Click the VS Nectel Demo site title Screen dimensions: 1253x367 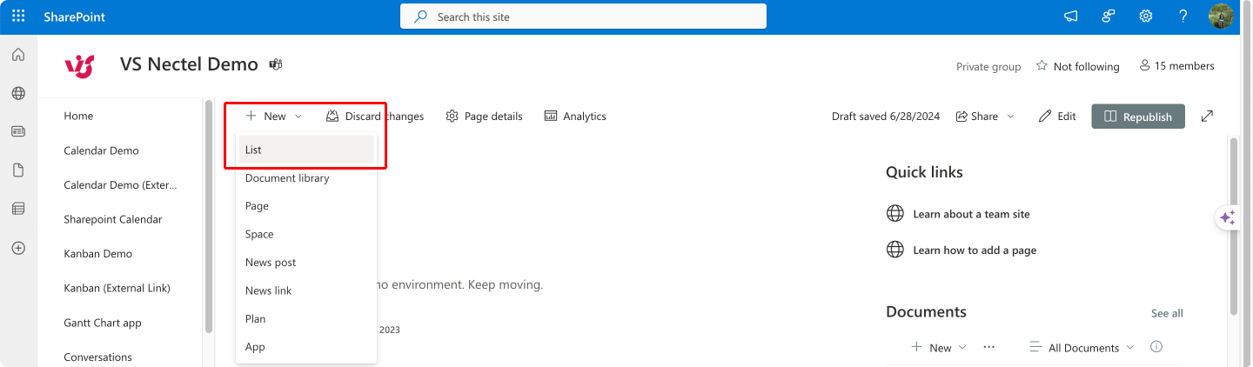pos(189,64)
